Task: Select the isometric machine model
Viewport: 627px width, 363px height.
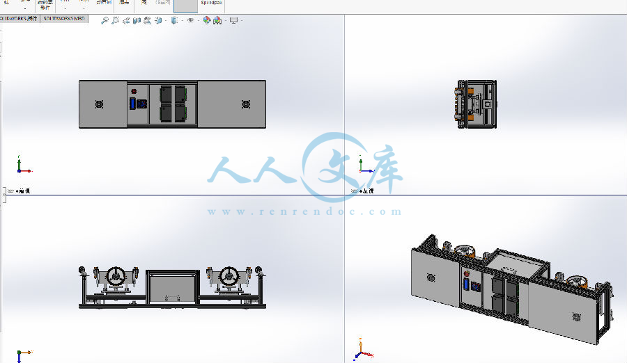Action: click(512, 289)
